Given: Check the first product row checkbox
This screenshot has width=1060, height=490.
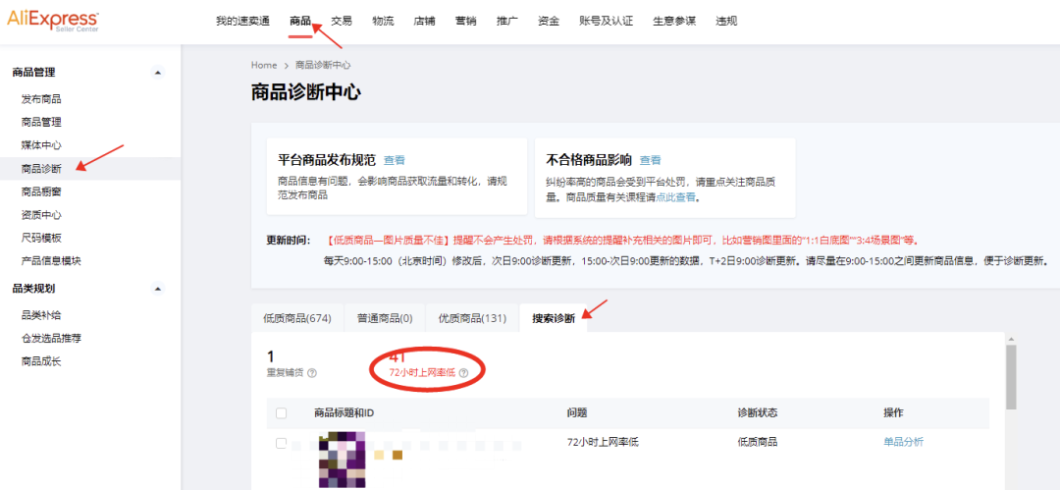Looking at the screenshot, I should click(282, 443).
